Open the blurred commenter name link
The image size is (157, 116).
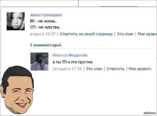[x=70, y=55]
